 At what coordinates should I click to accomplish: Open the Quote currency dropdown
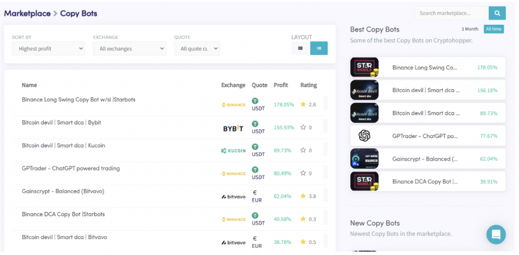click(x=197, y=49)
